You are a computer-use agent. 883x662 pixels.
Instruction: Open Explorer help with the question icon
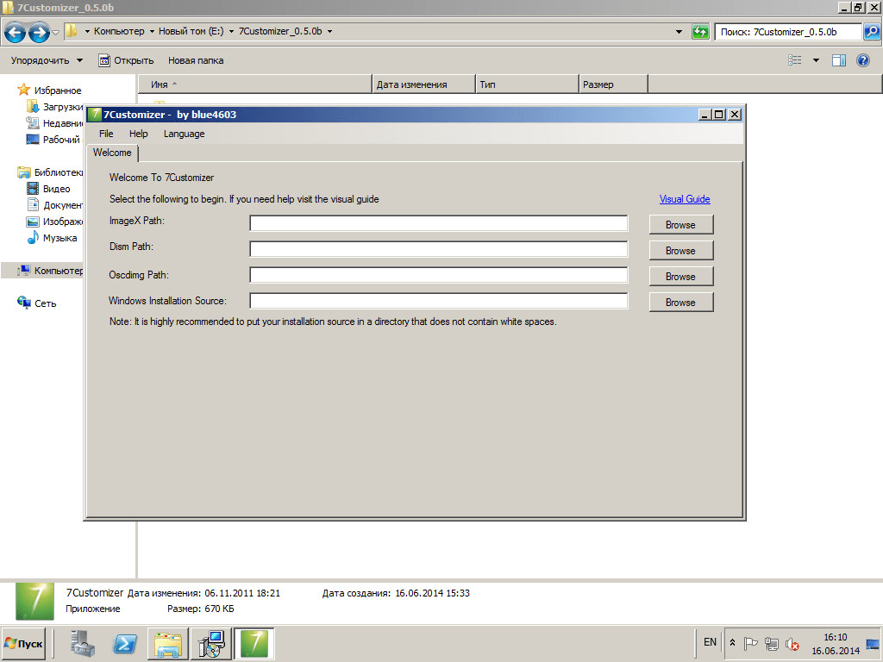tap(862, 60)
